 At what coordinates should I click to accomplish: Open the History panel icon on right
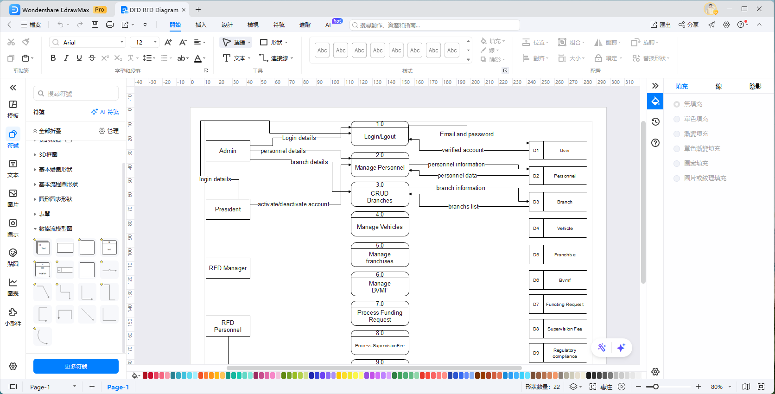(655, 122)
